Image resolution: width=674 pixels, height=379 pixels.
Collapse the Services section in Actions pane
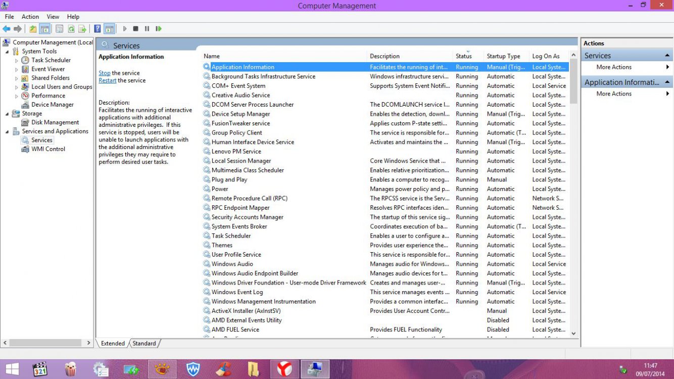(667, 56)
